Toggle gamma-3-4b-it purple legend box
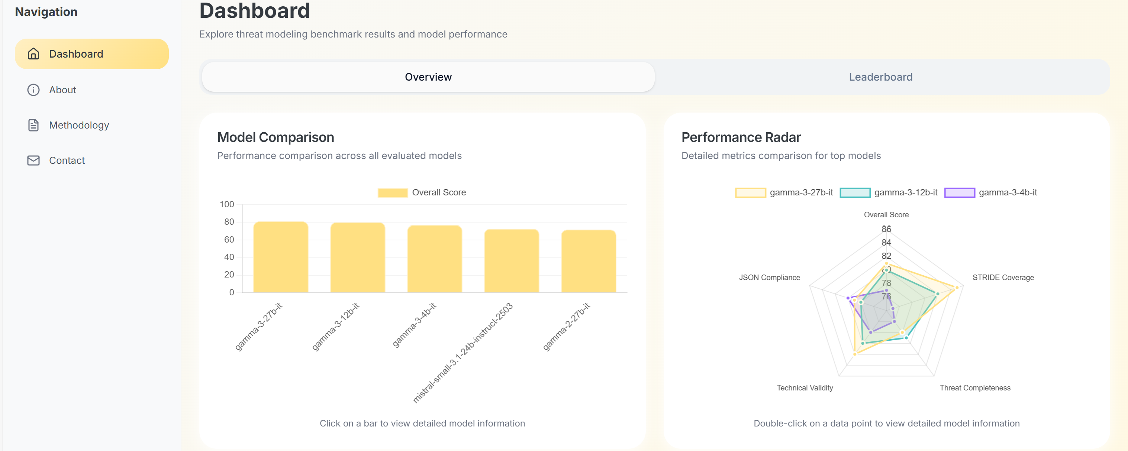1128x451 pixels. [x=959, y=192]
